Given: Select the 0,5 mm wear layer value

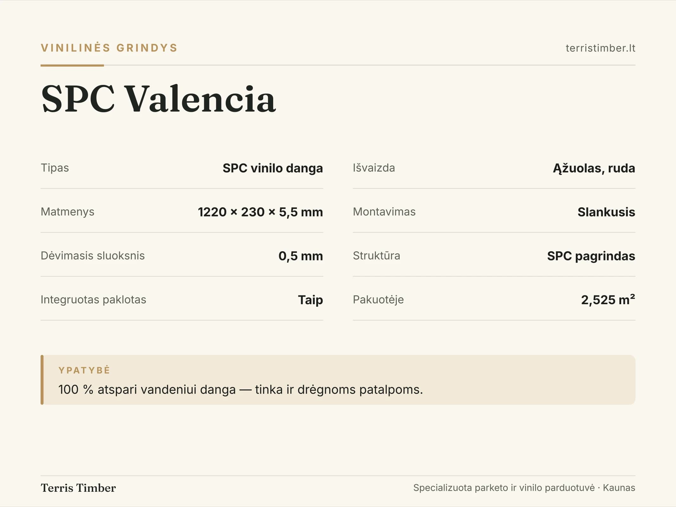Looking at the screenshot, I should 300,256.
